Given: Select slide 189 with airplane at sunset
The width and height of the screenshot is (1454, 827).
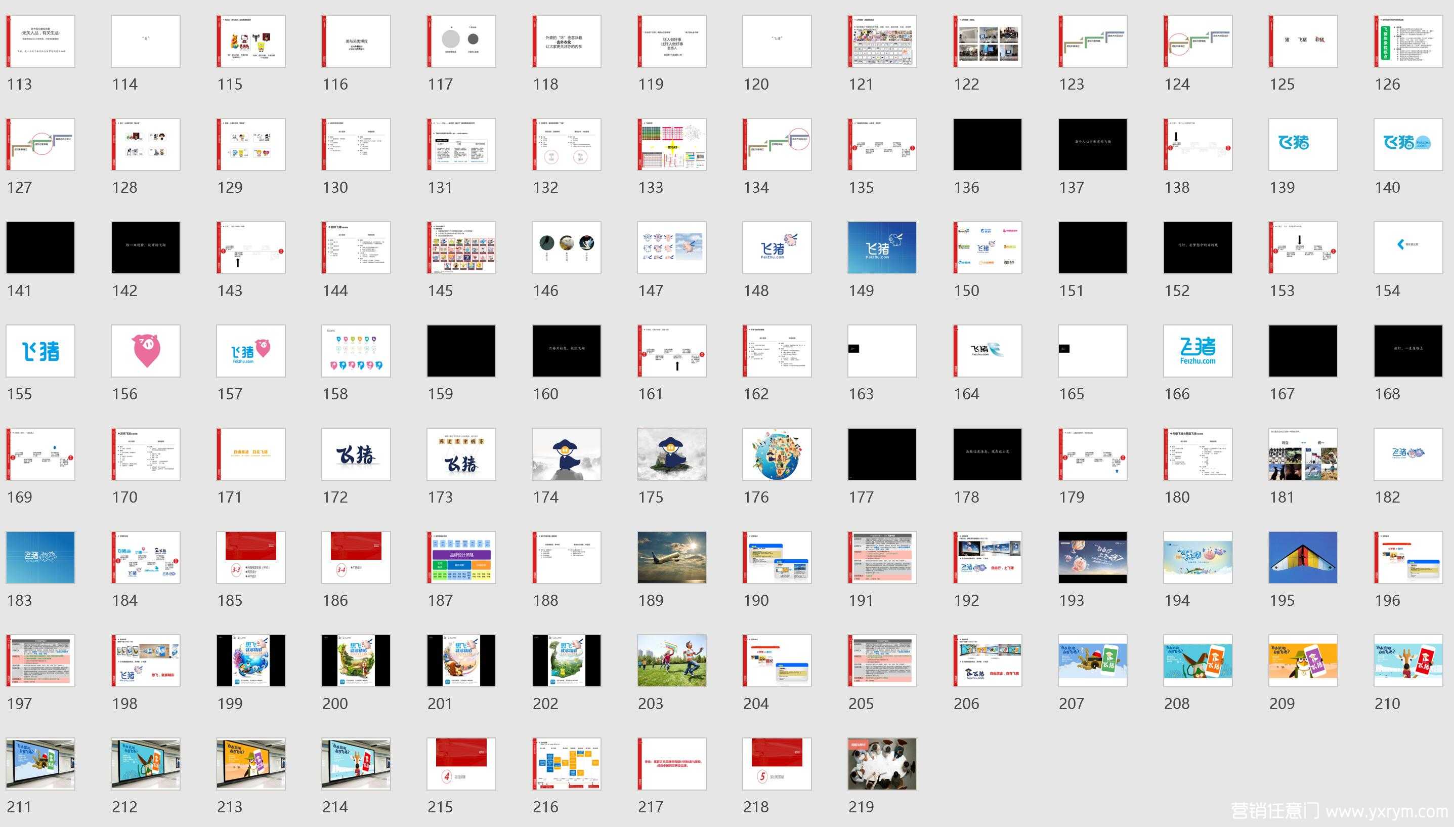Looking at the screenshot, I should click(672, 558).
